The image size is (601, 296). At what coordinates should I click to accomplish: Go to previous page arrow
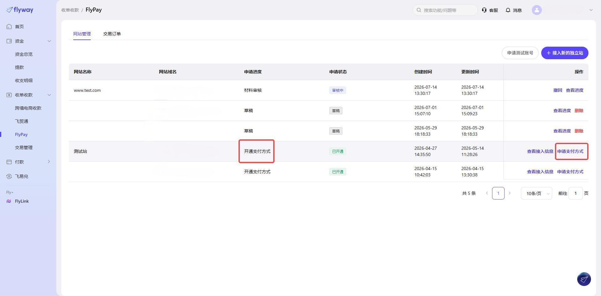coord(487,193)
